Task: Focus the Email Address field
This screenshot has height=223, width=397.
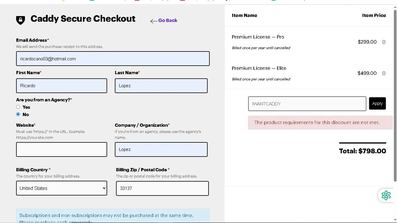Action: 113,59
